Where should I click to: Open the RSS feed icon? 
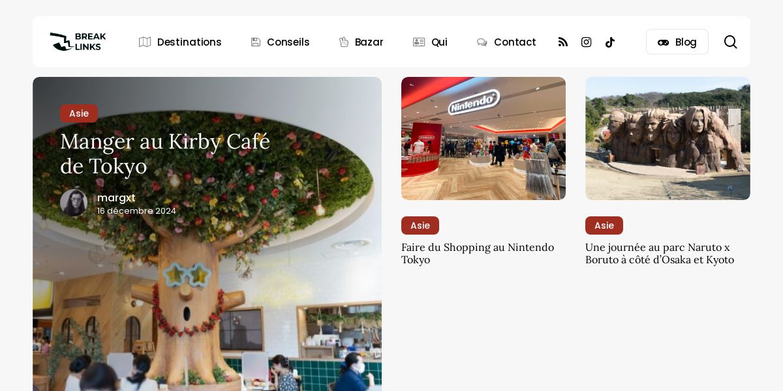point(563,42)
